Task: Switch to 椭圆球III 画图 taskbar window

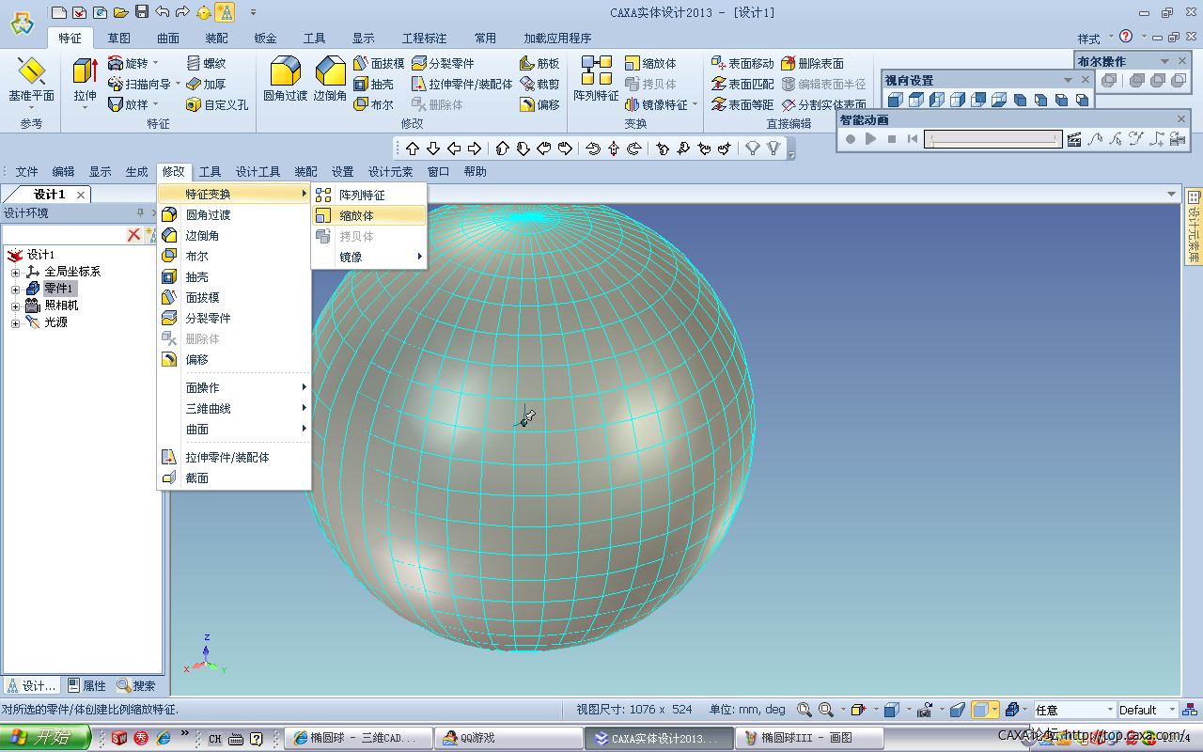Action: coord(810,738)
